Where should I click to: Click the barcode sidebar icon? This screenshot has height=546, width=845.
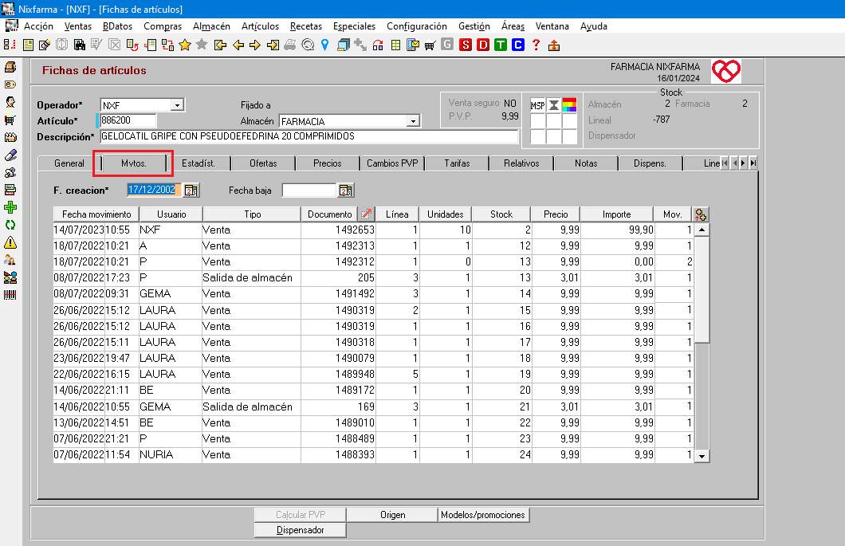[10, 295]
